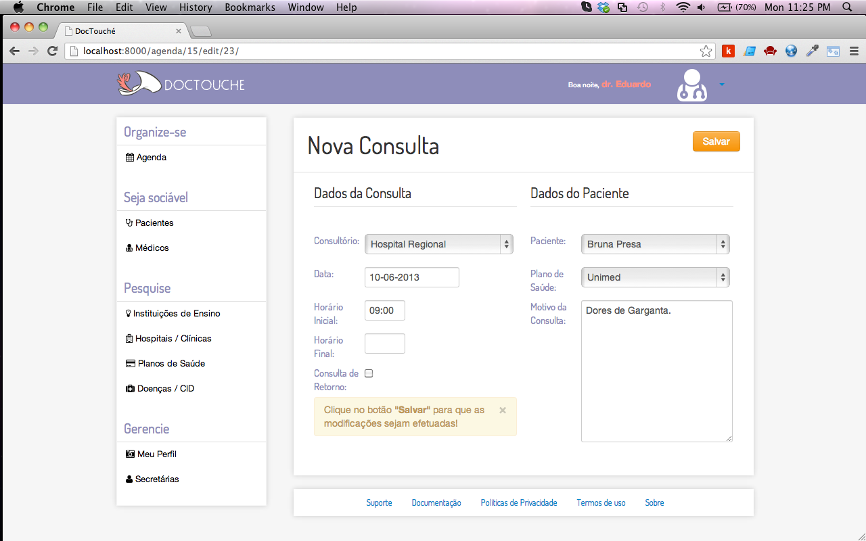Open the File menu

pyautogui.click(x=95, y=7)
